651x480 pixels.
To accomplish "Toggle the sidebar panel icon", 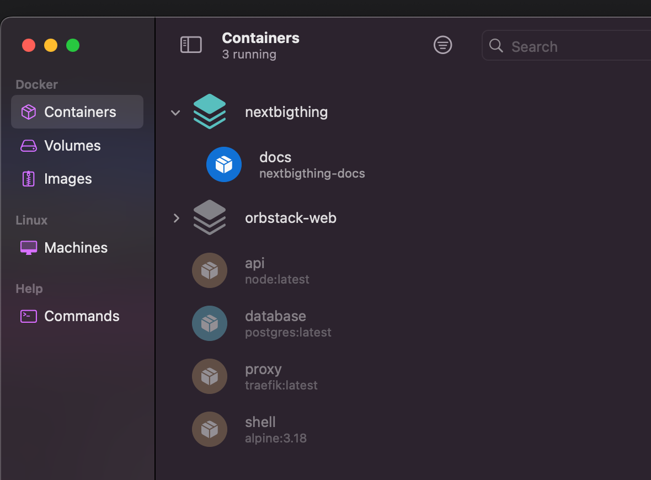I will pyautogui.click(x=191, y=45).
